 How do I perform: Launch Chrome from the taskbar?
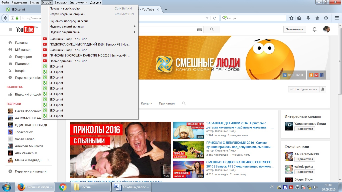(63, 187)
